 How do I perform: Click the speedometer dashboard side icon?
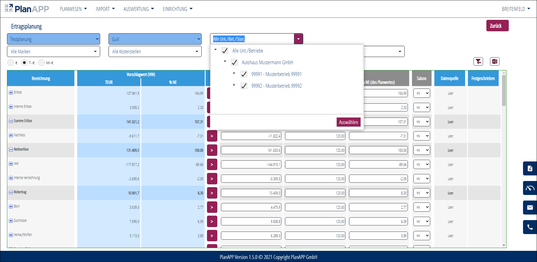[x=530, y=188]
